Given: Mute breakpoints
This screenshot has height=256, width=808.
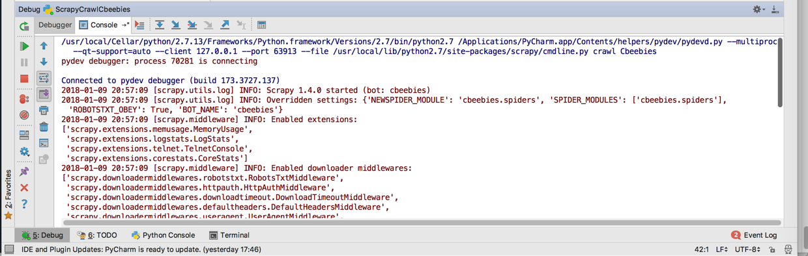Looking at the screenshot, I should point(24,115).
